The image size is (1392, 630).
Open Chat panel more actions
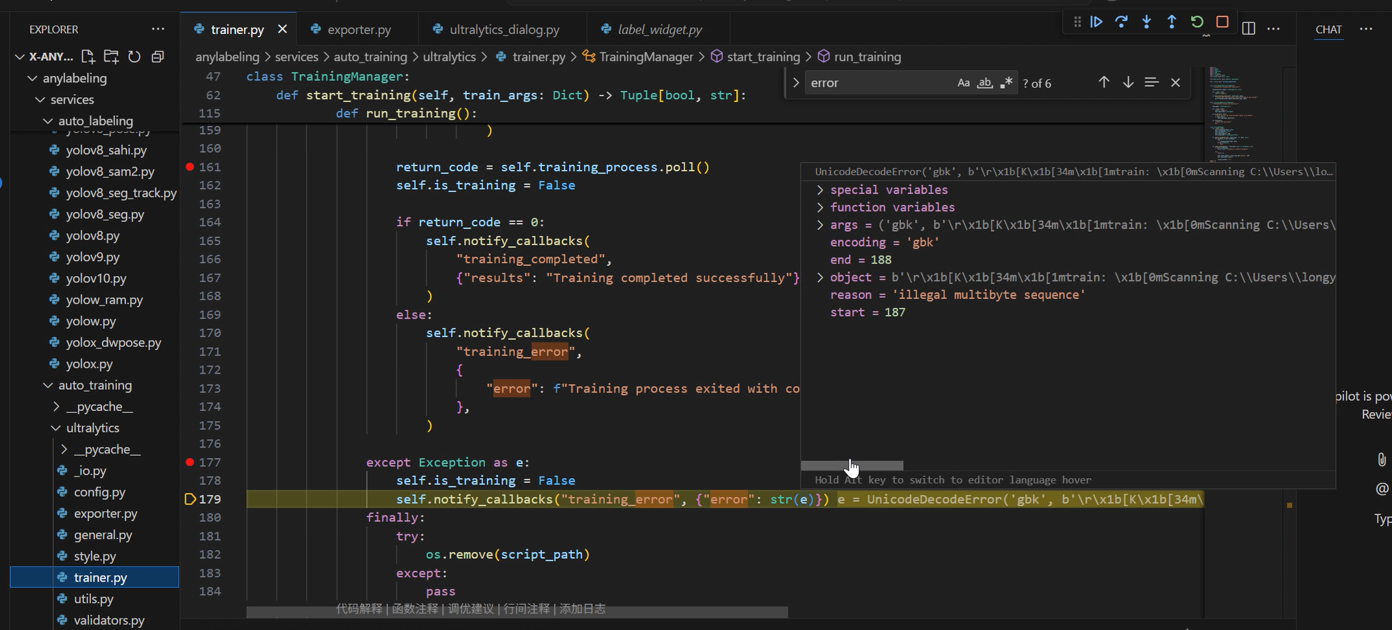pyautogui.click(x=1366, y=28)
